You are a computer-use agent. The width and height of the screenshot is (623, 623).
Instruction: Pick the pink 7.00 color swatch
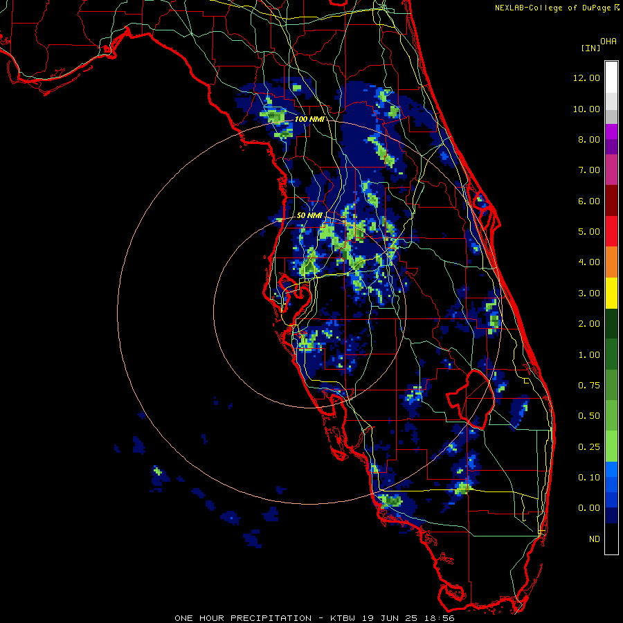611,170
